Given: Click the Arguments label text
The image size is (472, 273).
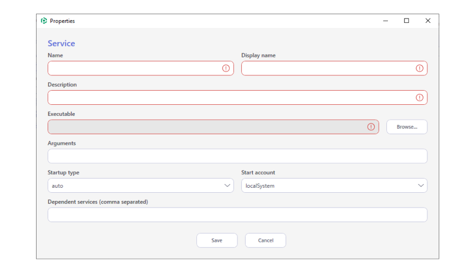Looking at the screenshot, I should point(62,144).
